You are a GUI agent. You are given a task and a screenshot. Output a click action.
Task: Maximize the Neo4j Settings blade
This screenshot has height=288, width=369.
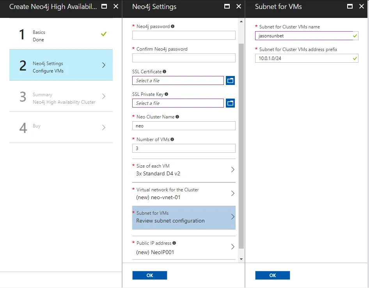(x=227, y=7)
